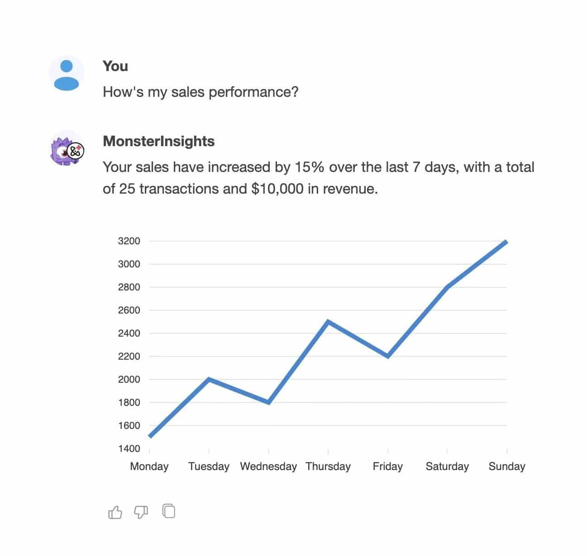Click the 3200 y-axis label
The height and width of the screenshot is (556, 587).
129,241
